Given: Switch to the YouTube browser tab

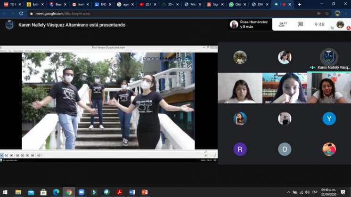Looking at the screenshot, I should (x=145, y=4).
